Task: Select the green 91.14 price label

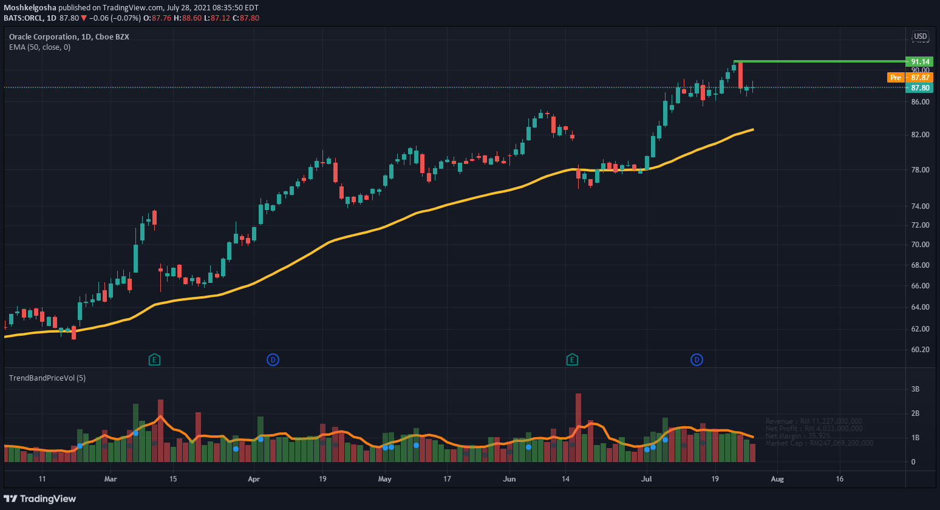Action: [x=919, y=61]
